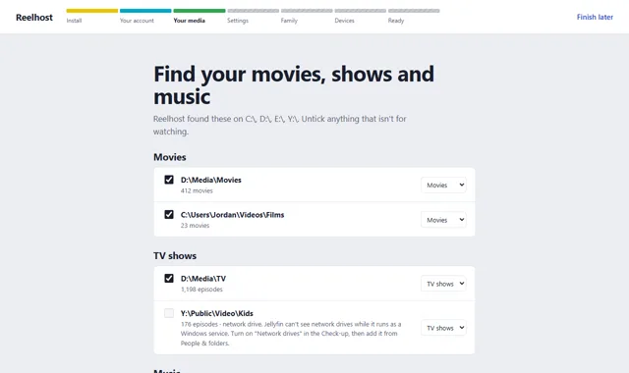Click the 'Reelhost found these on' description
Screen dimensions: 629x373
(280, 125)
